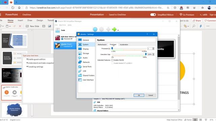The image size is (216, 121).
Task: Increase Processor count using spinner arrows
Action: coord(153,48)
